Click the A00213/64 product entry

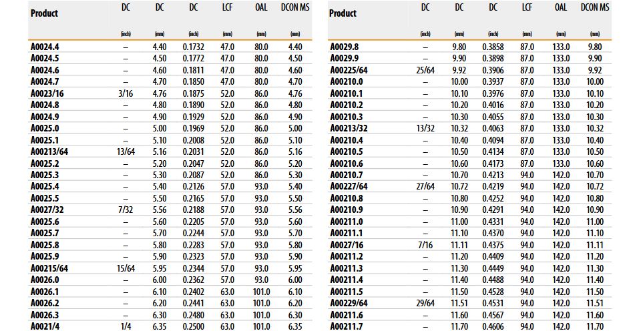[50, 151]
